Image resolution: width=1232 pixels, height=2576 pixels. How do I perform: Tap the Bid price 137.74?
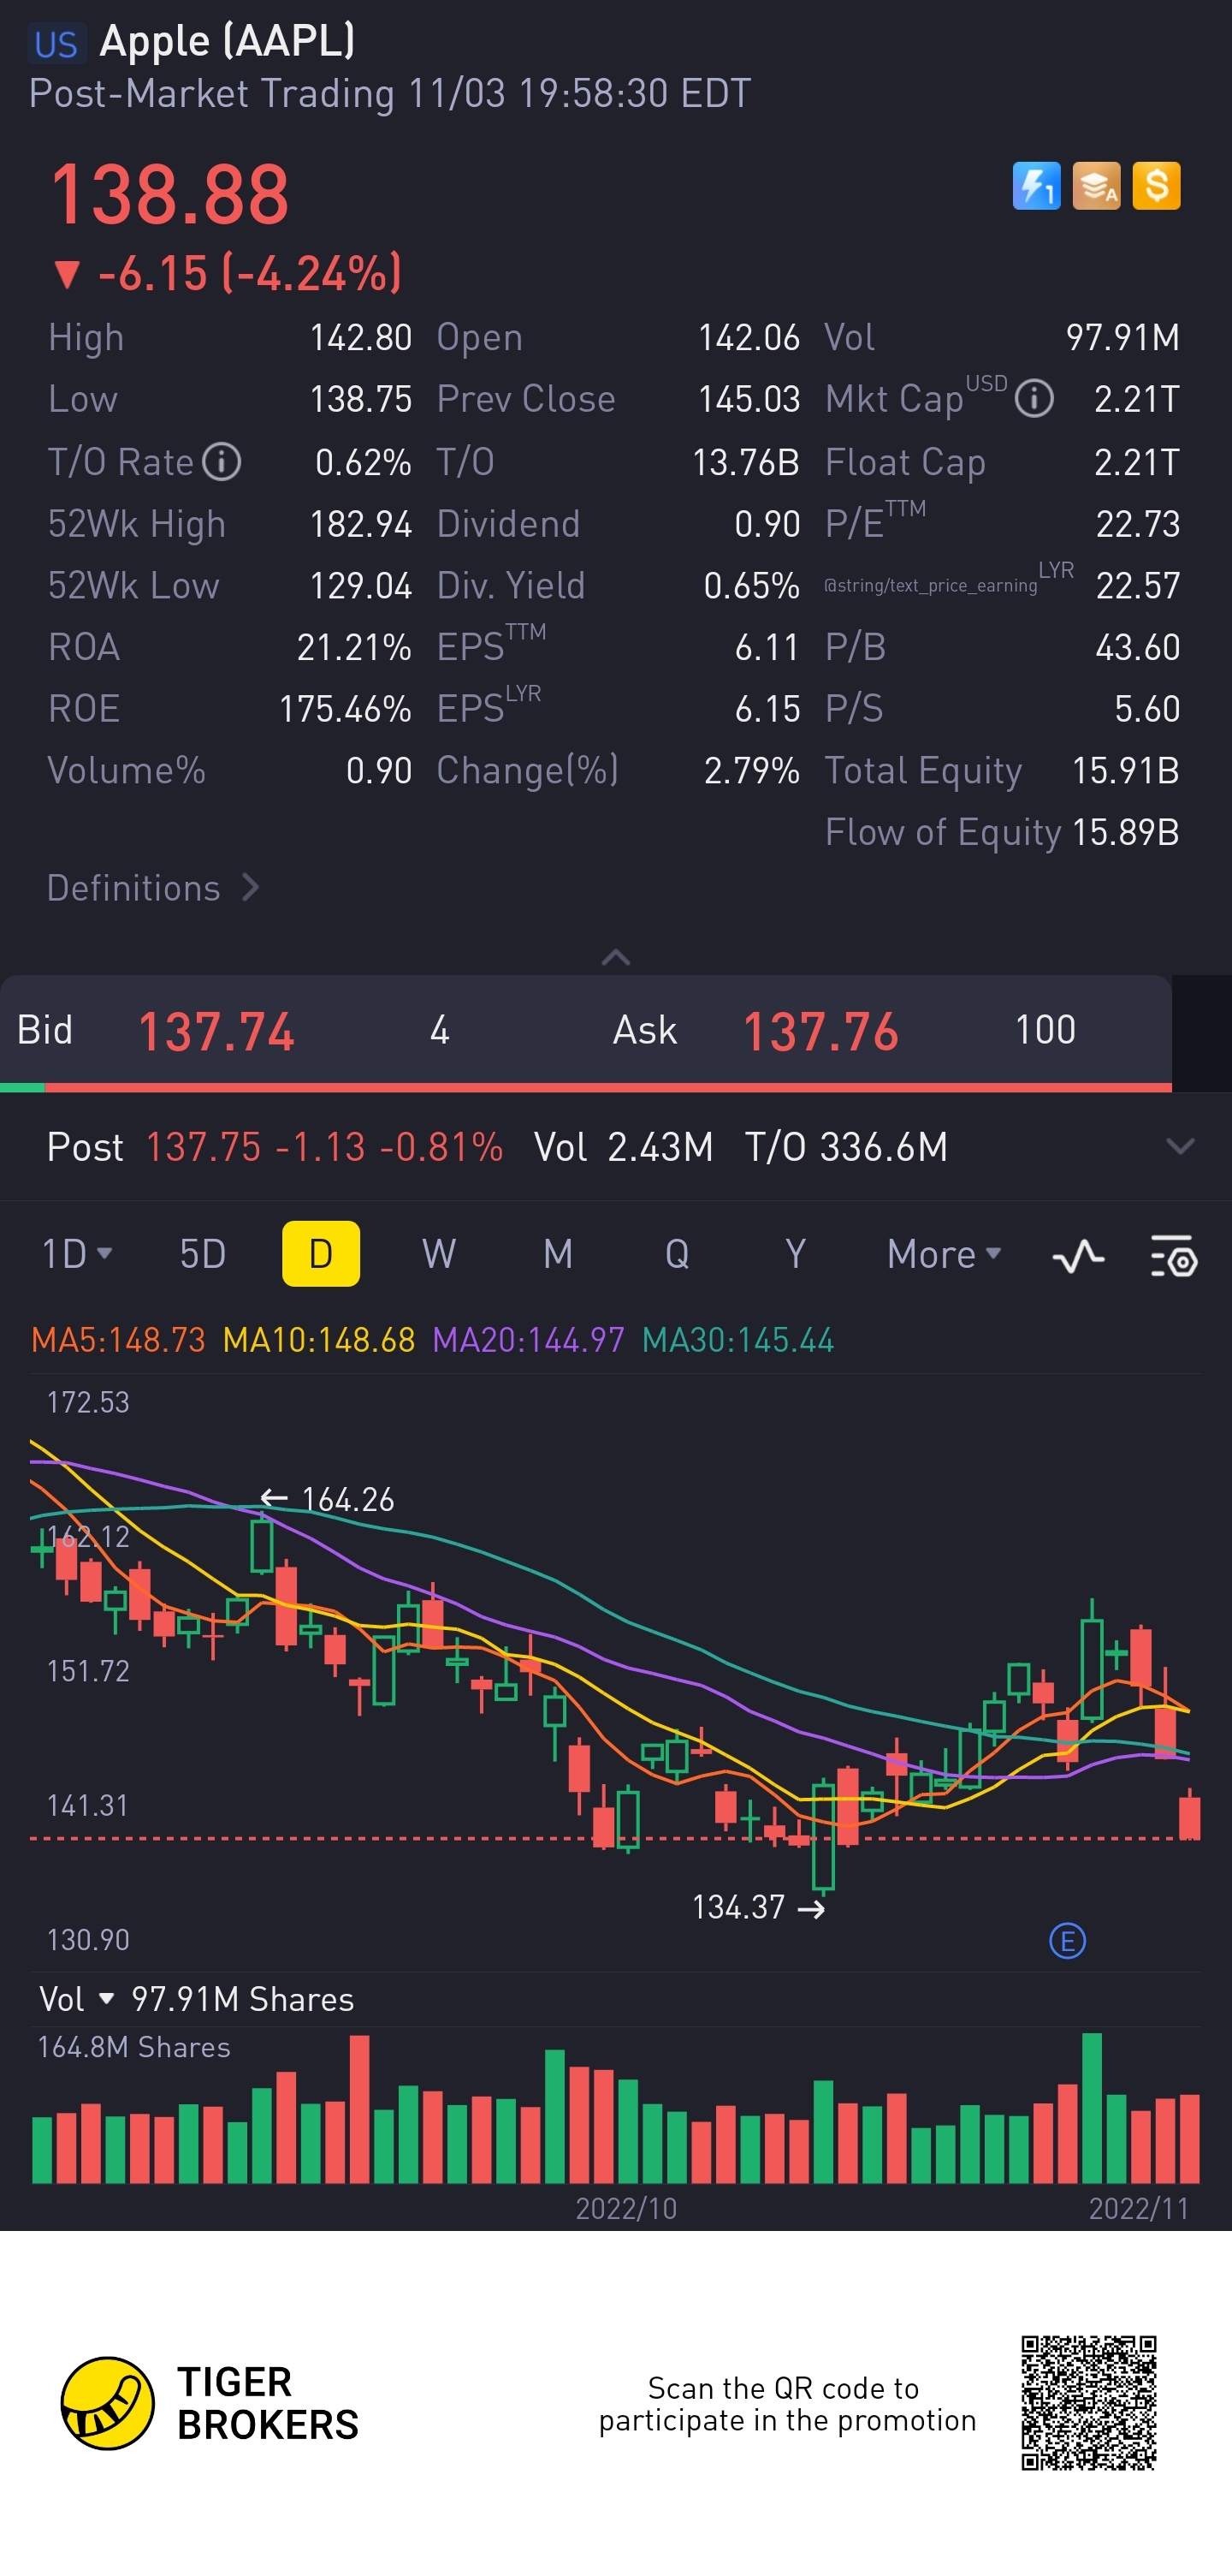(x=216, y=1032)
